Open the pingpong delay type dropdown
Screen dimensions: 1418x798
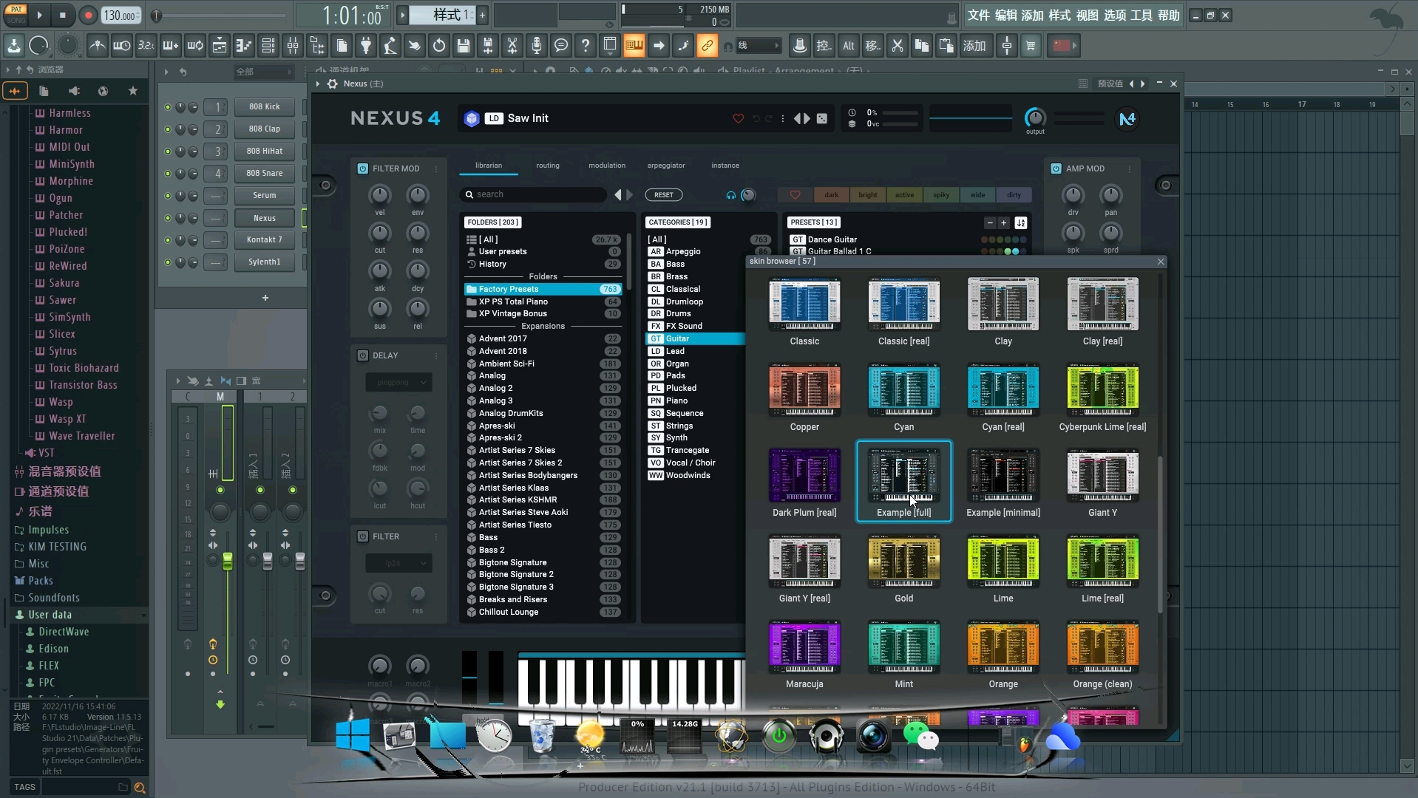click(x=398, y=382)
